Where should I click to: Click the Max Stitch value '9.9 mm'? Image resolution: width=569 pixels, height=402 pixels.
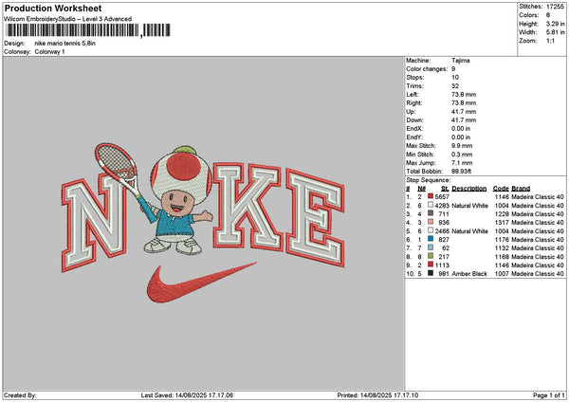462,146
